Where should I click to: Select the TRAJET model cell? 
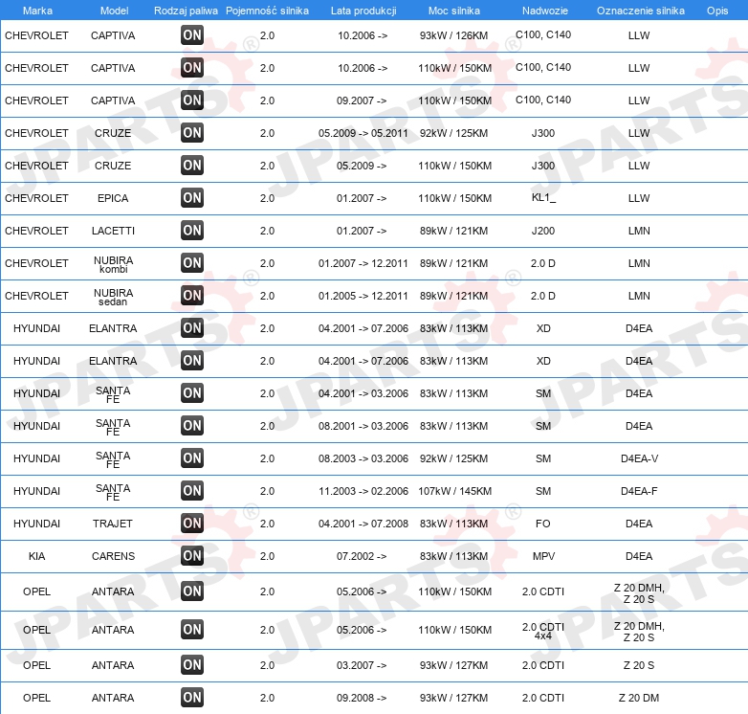pyautogui.click(x=113, y=524)
